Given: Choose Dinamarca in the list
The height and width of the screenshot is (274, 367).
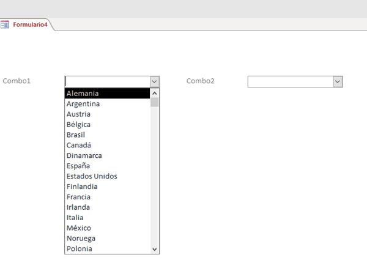Looking at the screenshot, I should (108, 155).
